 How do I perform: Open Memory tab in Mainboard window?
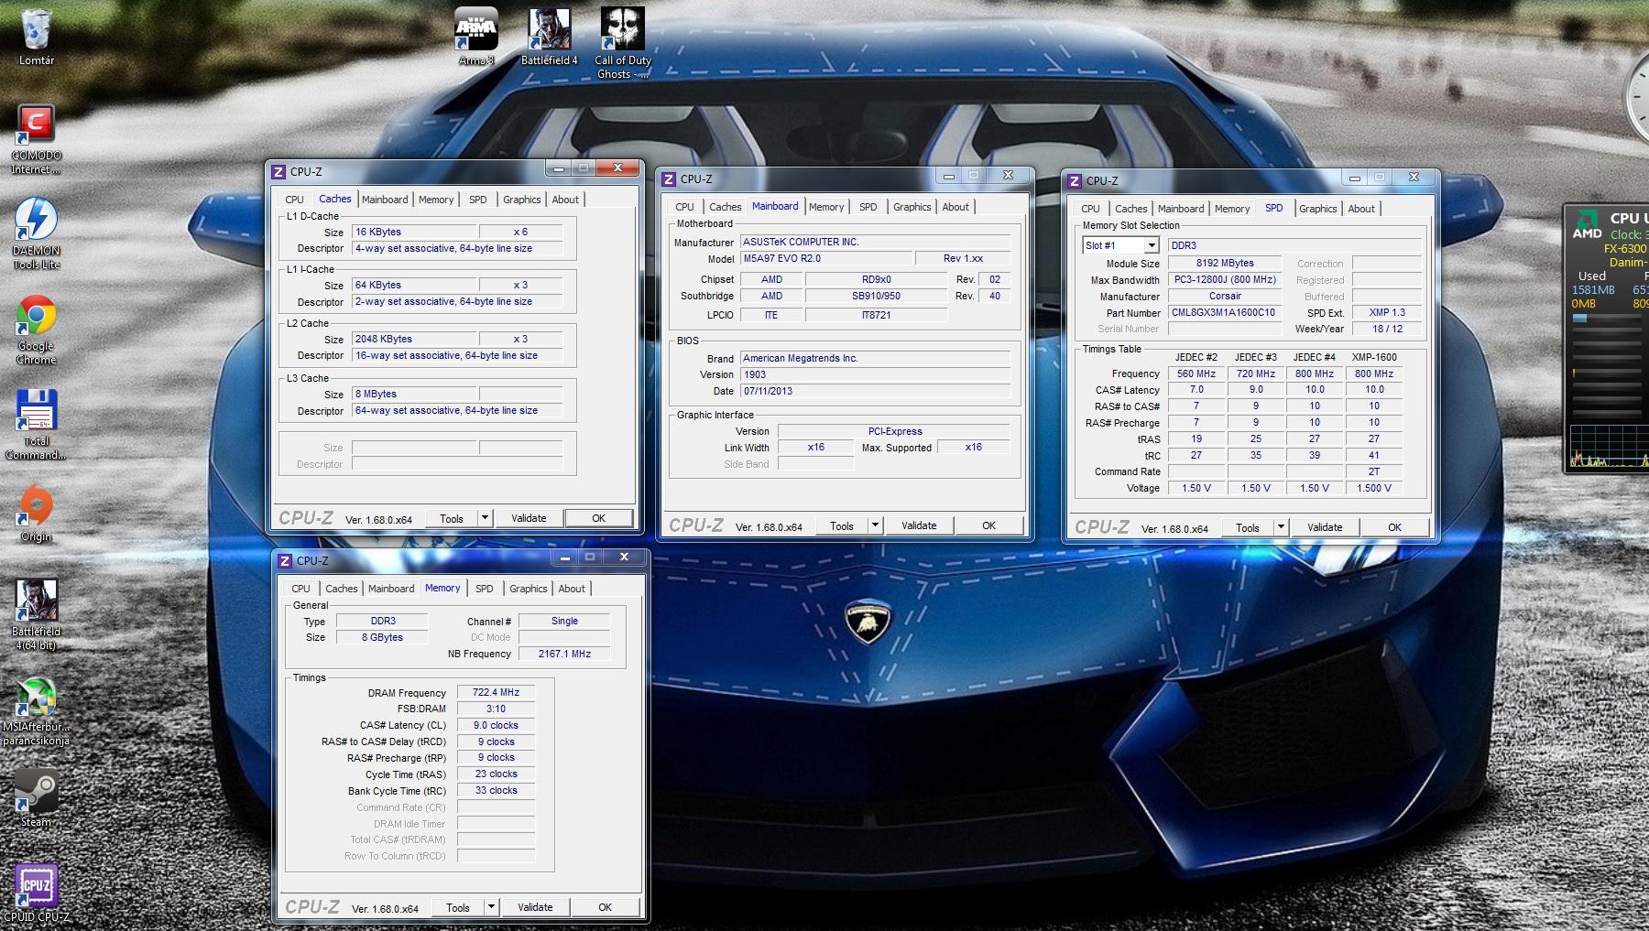(x=826, y=207)
